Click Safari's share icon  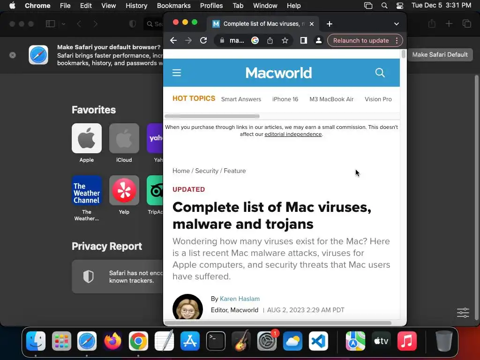click(x=432, y=23)
